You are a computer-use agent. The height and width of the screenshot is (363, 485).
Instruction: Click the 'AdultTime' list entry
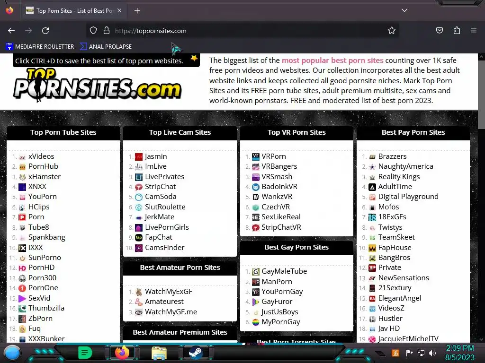395,187
